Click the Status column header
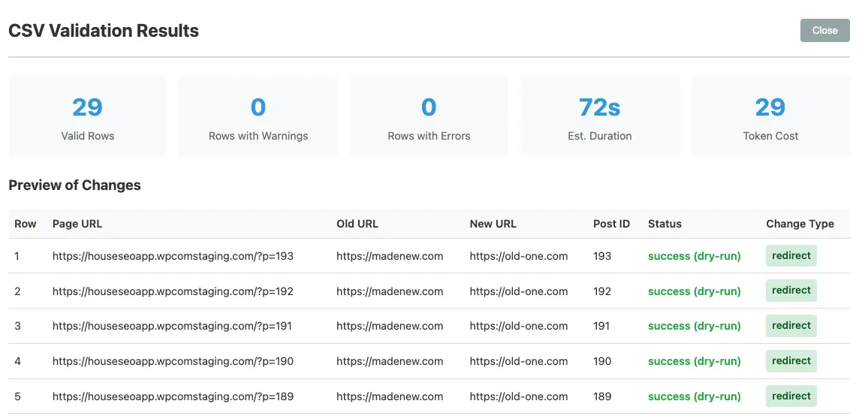859x416 pixels. (665, 224)
